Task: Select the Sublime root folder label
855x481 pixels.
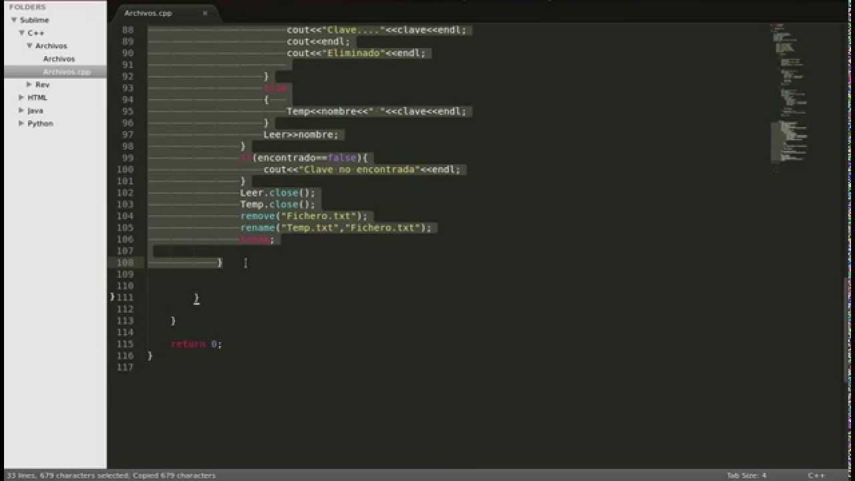Action: (34, 20)
